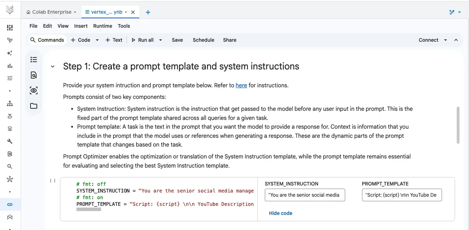
Task: Open the Runtime menu
Action: tap(102, 26)
